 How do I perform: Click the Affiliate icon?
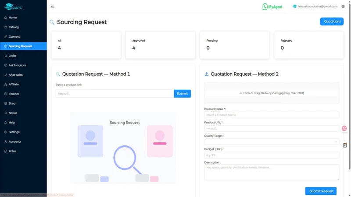[x=6, y=84]
